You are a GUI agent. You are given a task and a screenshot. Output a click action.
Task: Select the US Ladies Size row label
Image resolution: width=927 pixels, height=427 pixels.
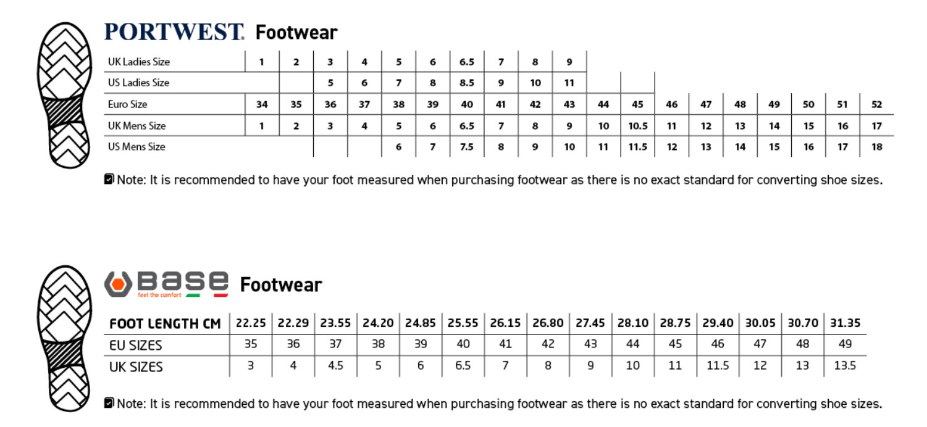point(138,83)
